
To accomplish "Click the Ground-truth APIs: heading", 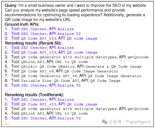I will point(22,24).
